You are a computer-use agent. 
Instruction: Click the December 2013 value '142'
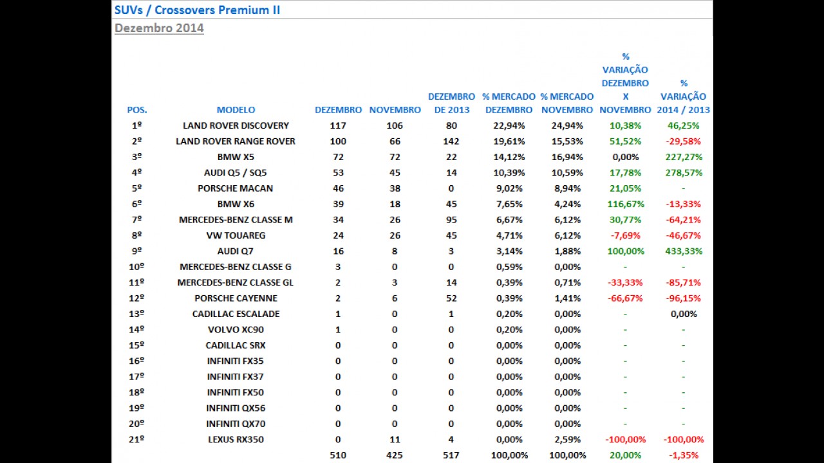pos(451,141)
